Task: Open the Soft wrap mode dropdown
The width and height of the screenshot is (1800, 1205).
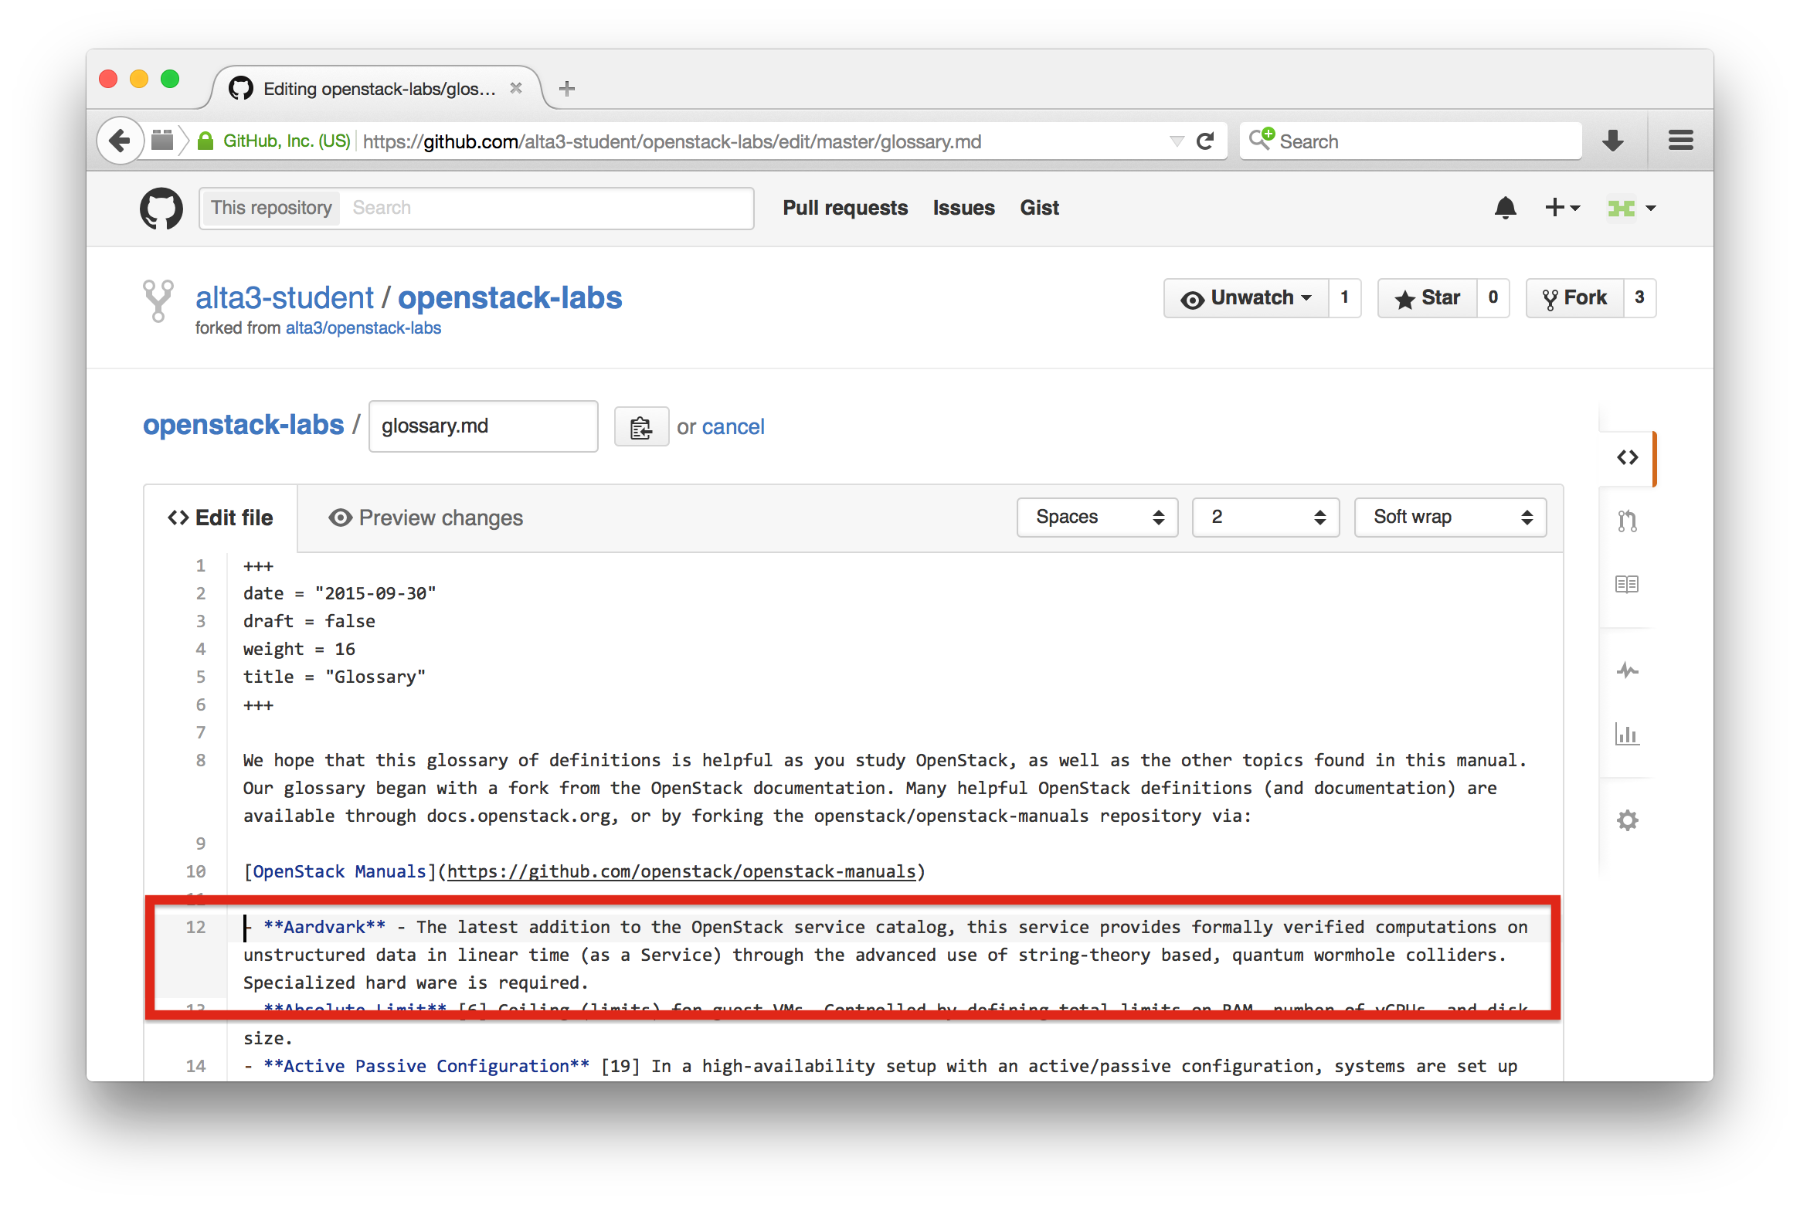Action: point(1450,518)
